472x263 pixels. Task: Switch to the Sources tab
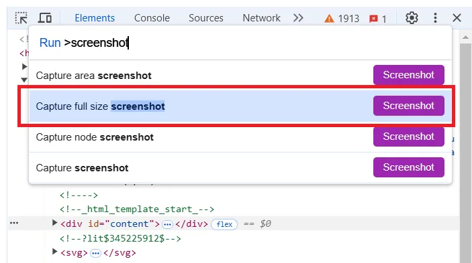[206, 18]
